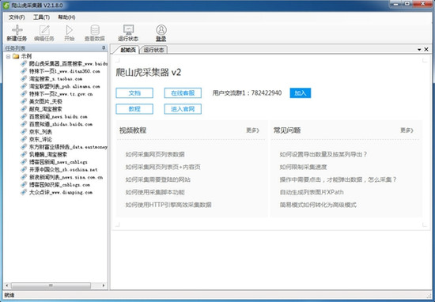Viewport: 435px width, 302px height.
Task: Open the 运行状态 monitor icon in toolbar
Action: (128, 30)
